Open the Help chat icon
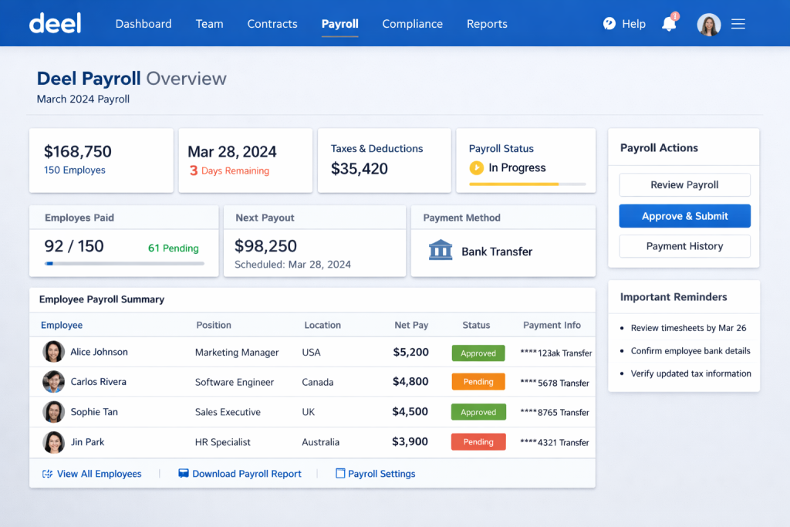790x527 pixels. click(x=609, y=24)
